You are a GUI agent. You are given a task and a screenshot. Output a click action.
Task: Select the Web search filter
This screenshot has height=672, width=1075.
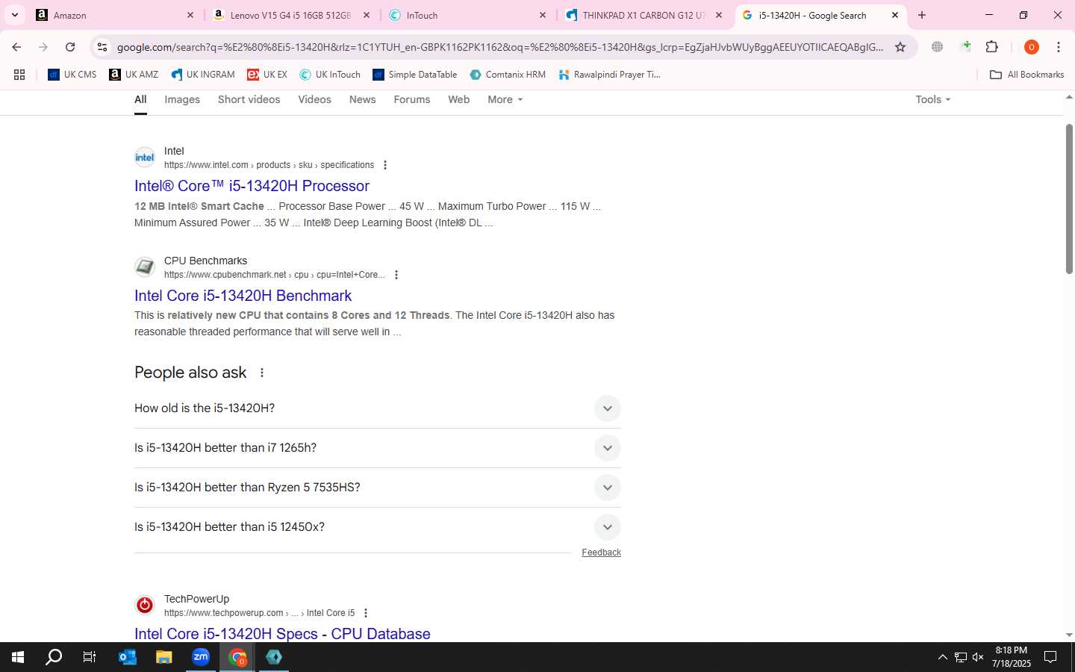(458, 99)
